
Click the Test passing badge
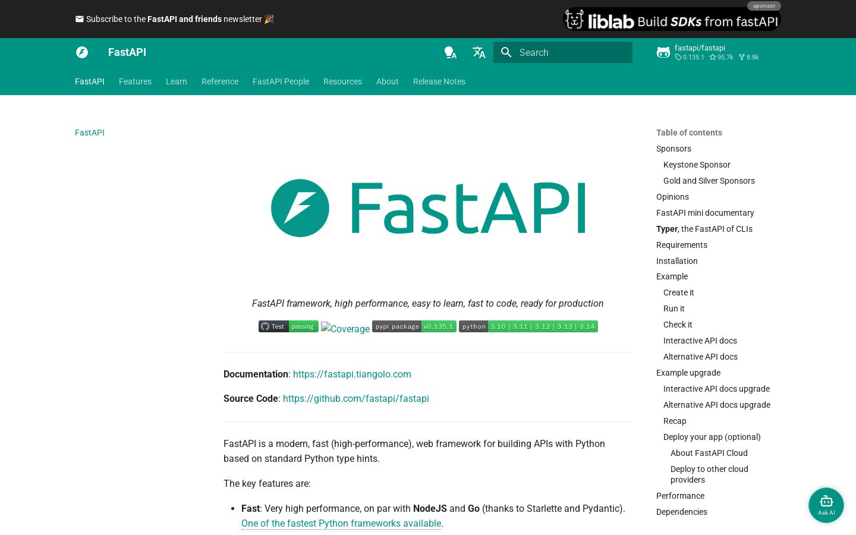pyautogui.click(x=288, y=326)
